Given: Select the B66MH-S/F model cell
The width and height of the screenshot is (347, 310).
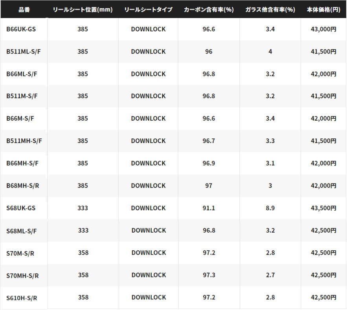Looking at the screenshot, I should (x=22, y=163).
